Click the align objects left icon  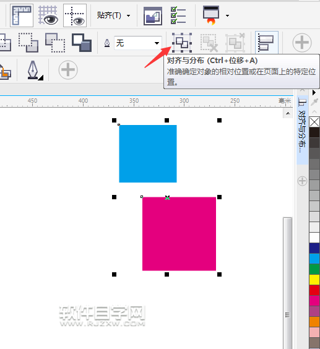coord(267,43)
